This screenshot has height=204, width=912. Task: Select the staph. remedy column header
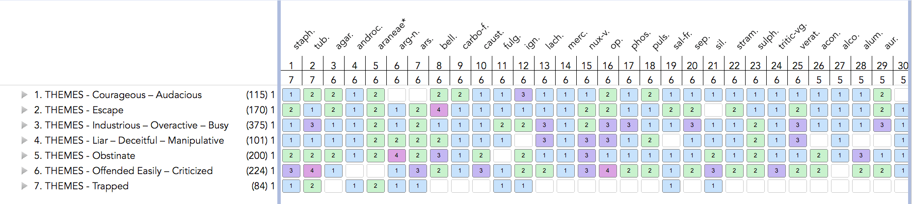click(303, 40)
